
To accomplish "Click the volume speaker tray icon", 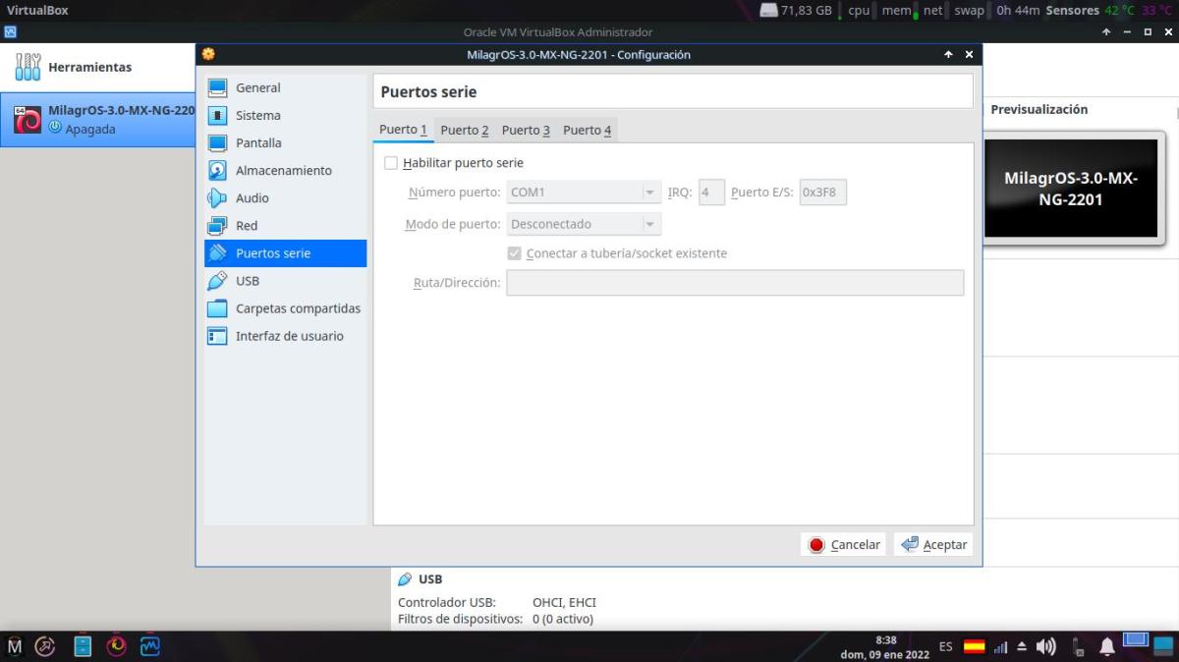I will coord(1045,646).
